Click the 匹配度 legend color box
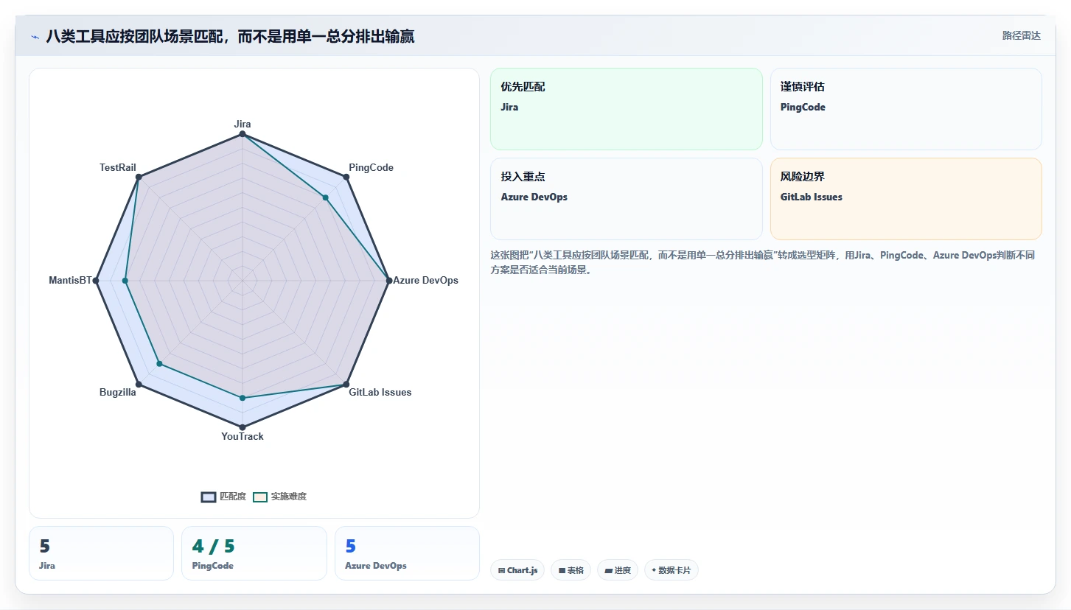Viewport: 1071px width, 610px height. tap(209, 497)
